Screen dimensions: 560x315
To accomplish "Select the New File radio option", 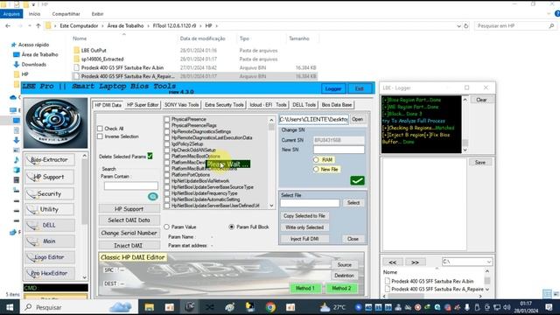I will (316, 169).
